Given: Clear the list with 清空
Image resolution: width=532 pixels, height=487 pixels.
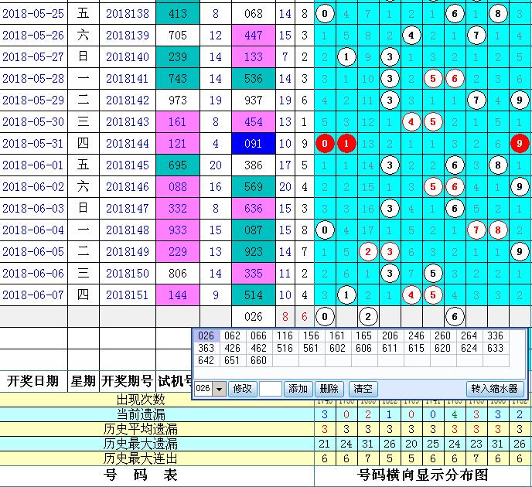Looking at the screenshot, I should point(361,389).
